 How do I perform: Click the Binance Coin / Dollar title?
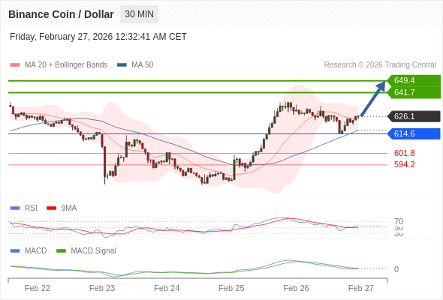(61, 14)
